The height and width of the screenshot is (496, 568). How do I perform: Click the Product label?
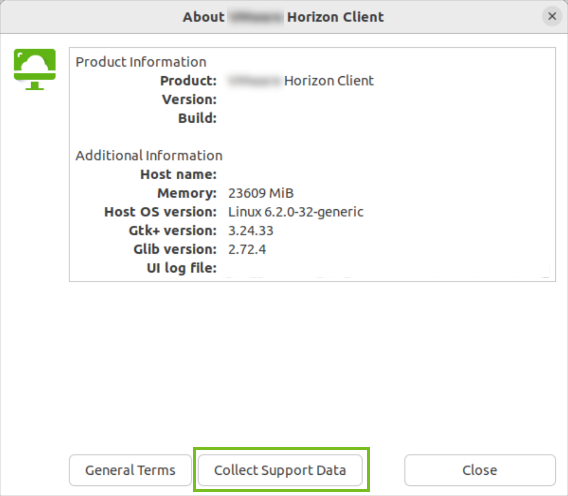click(188, 81)
